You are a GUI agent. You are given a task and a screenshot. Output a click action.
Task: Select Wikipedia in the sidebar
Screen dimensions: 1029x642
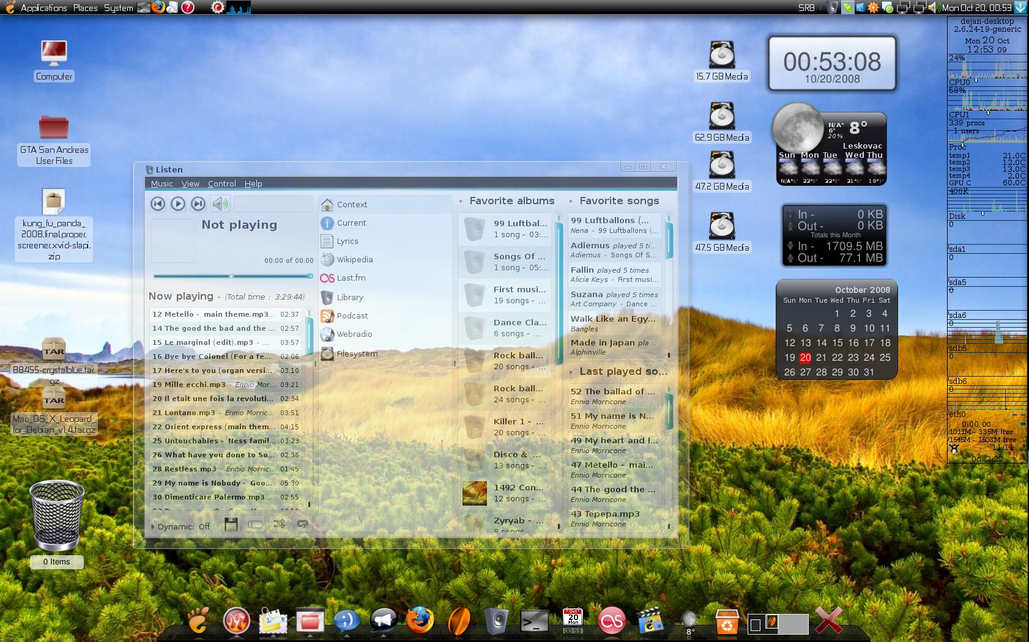[354, 260]
